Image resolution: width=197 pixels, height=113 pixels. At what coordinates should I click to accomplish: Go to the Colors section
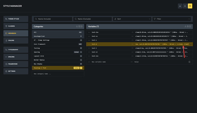tap(16, 41)
